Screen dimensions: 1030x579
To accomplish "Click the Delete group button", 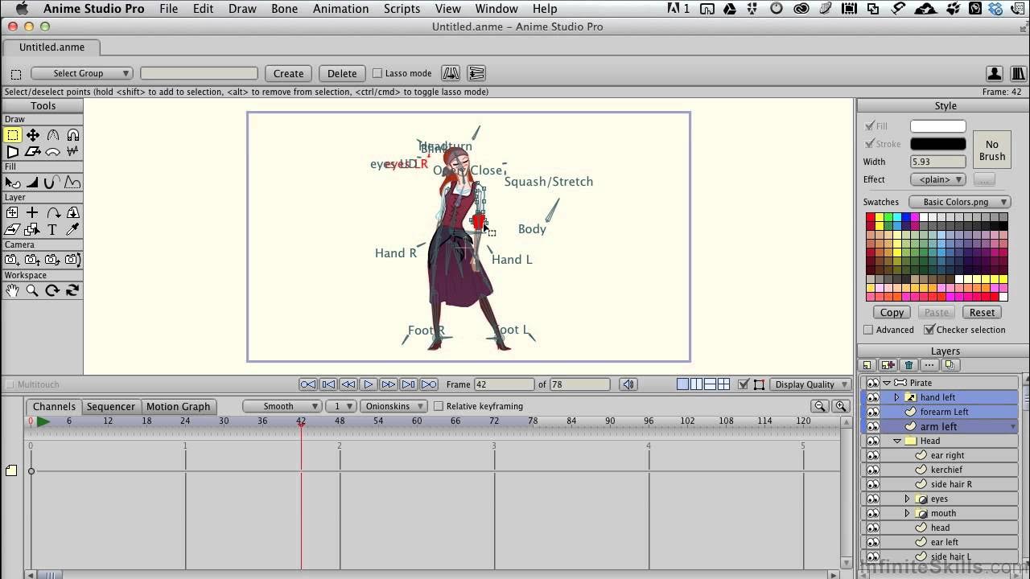I will coord(342,73).
